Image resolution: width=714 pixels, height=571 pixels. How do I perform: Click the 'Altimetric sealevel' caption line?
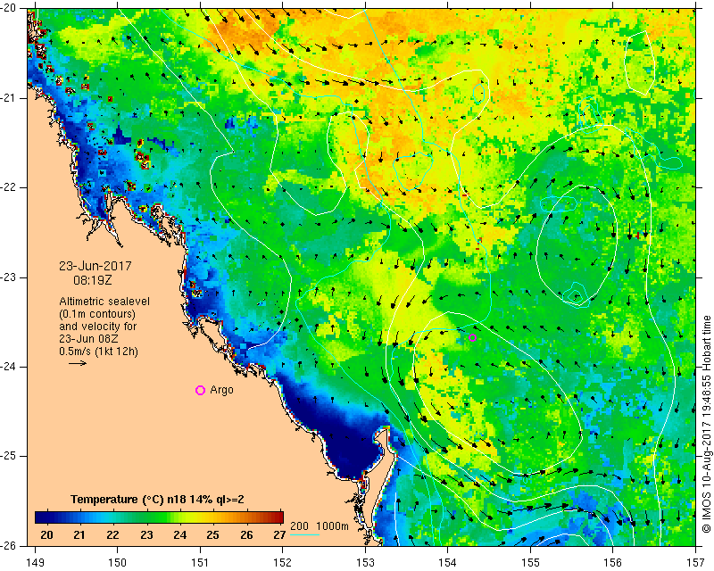[104, 302]
